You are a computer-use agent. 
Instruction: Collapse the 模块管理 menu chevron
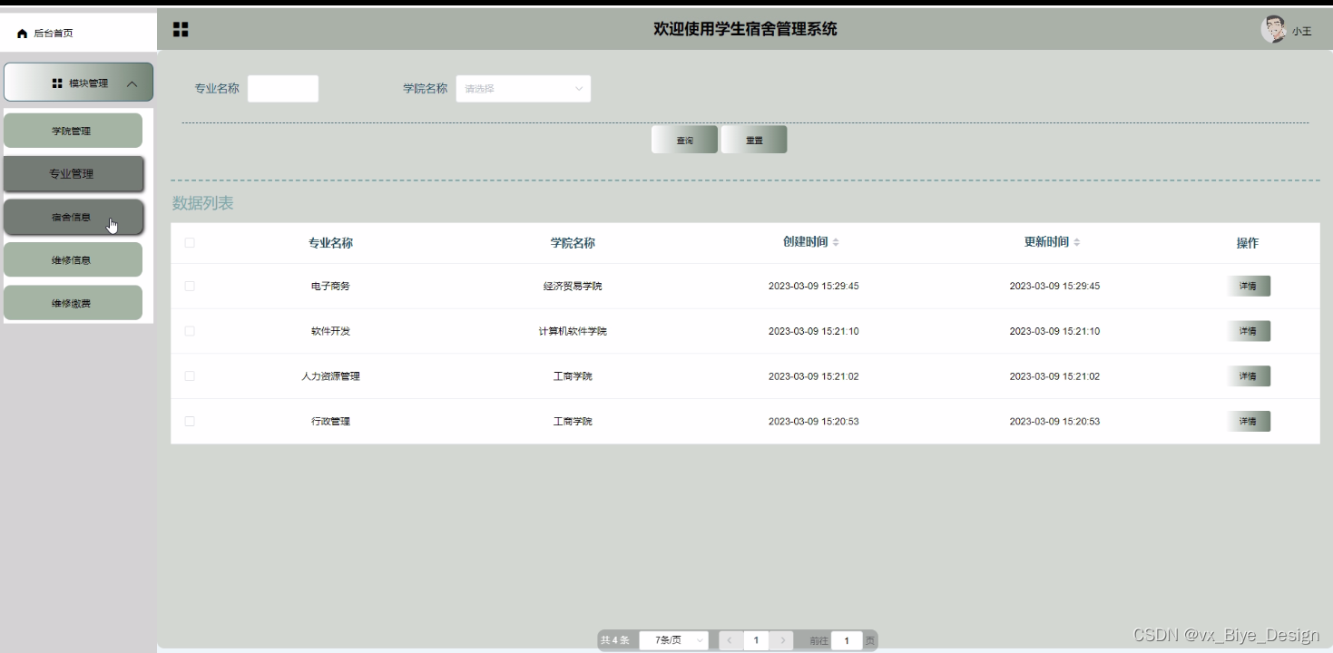pyautogui.click(x=132, y=83)
